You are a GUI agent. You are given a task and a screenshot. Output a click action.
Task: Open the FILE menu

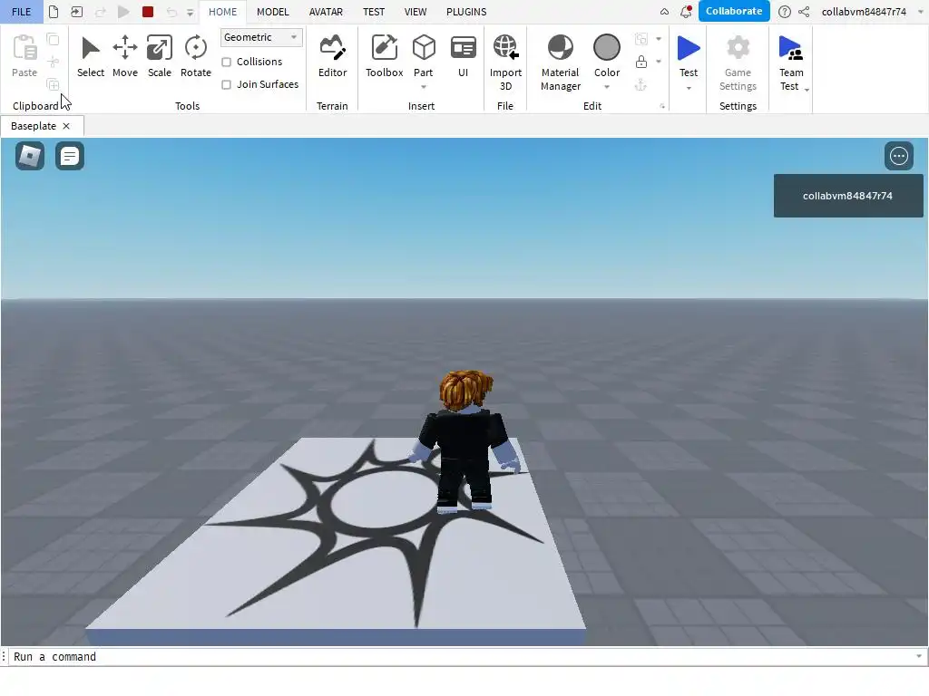tap(22, 11)
